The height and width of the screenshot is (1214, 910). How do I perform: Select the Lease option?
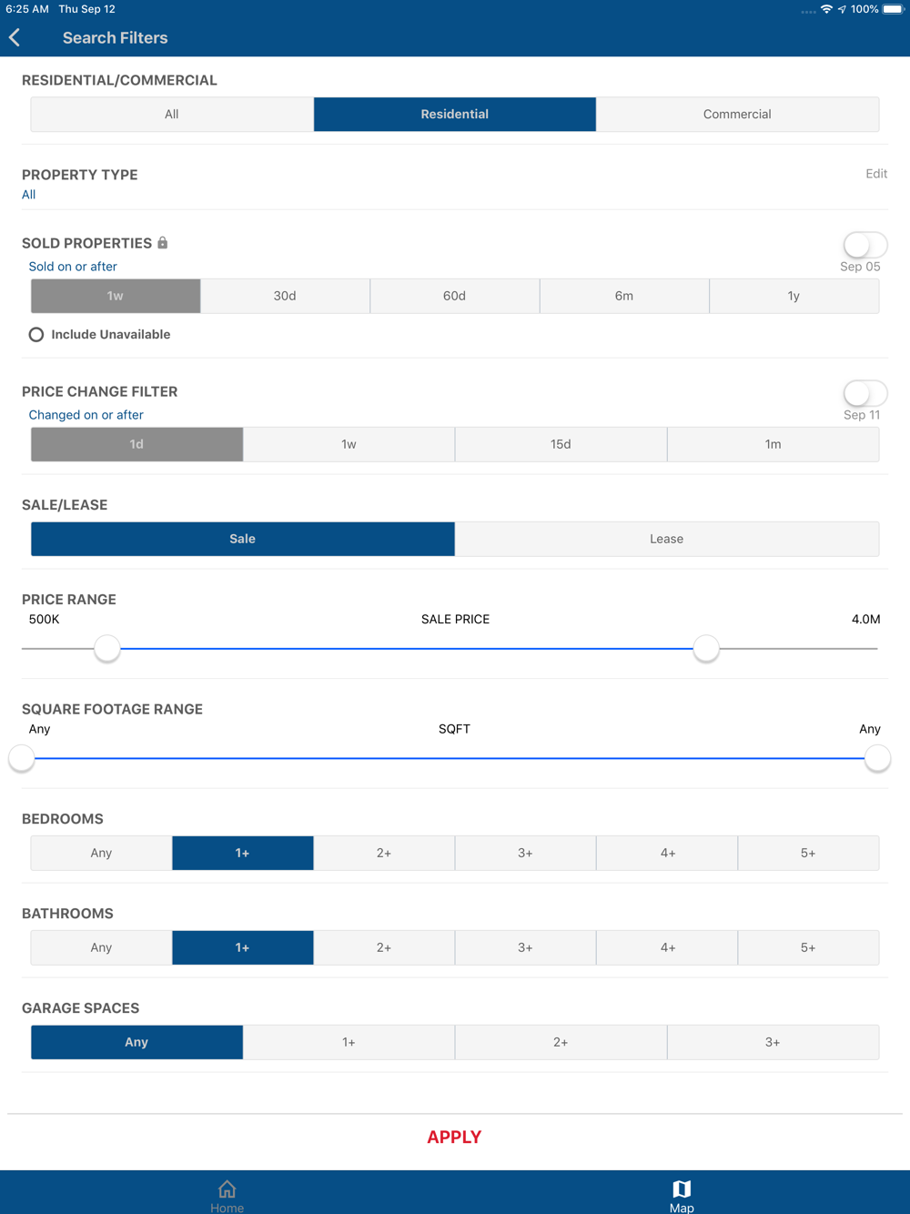pos(666,539)
